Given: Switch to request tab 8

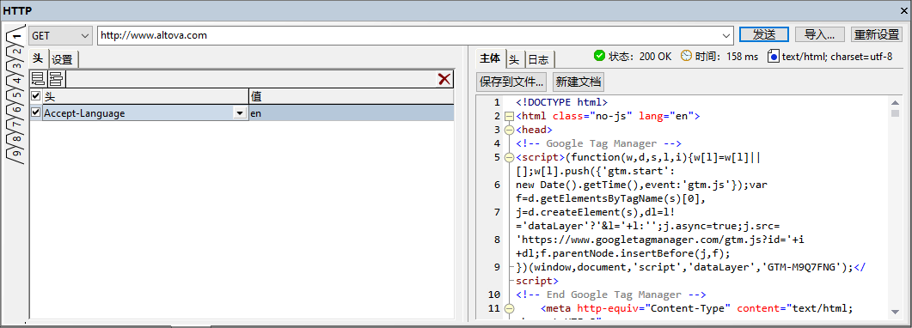Looking at the screenshot, I should pyautogui.click(x=17, y=138).
